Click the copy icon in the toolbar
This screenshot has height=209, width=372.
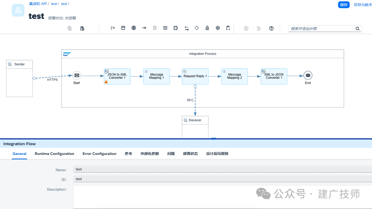tap(70, 28)
